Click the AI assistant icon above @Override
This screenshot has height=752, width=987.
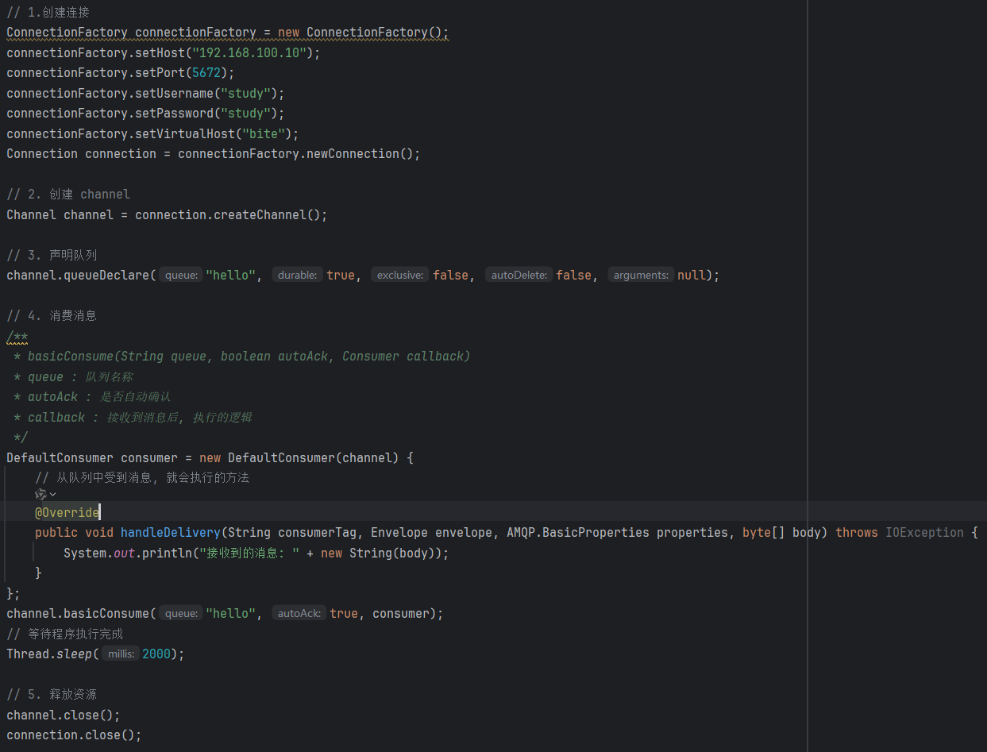pos(41,494)
